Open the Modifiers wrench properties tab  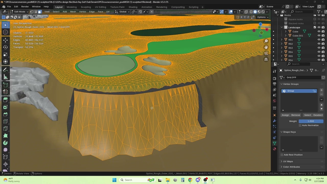click(x=275, y=121)
